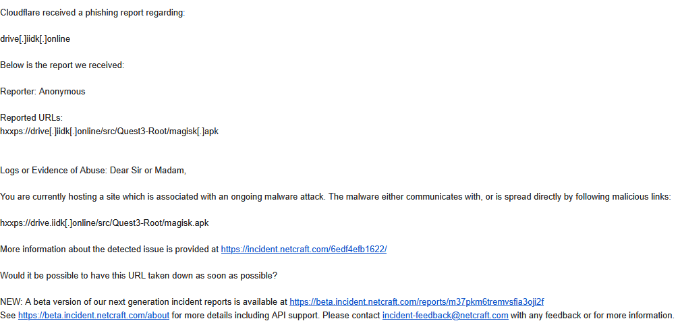Click the standalone drive[.]iidk[.]online domain line
This screenshot has width=680, height=321.
point(35,39)
